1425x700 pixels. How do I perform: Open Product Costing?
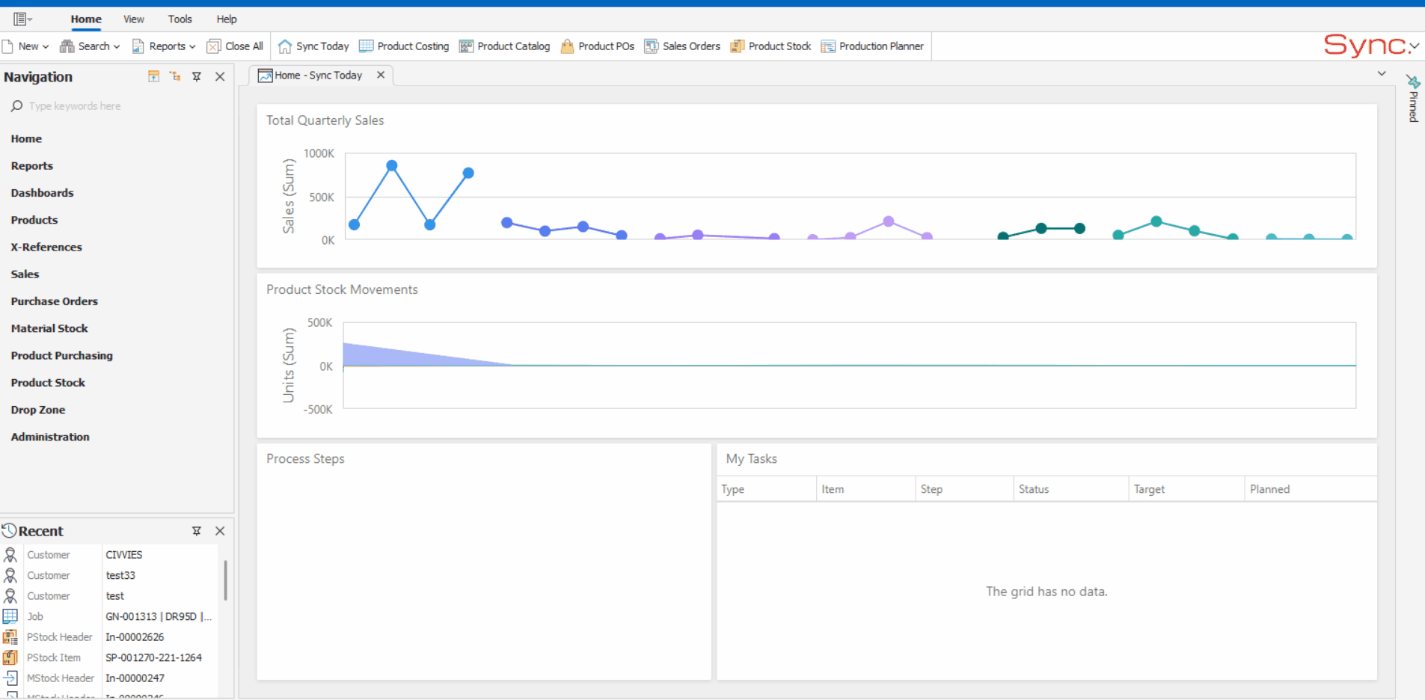click(x=404, y=46)
